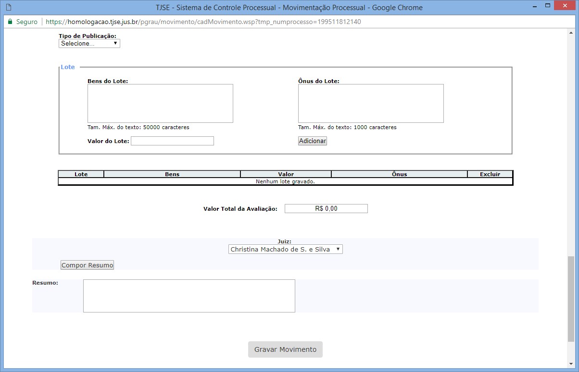The height and width of the screenshot is (372, 579).
Task: Click the Valor Total da Avaliação field
Action: (x=326, y=209)
